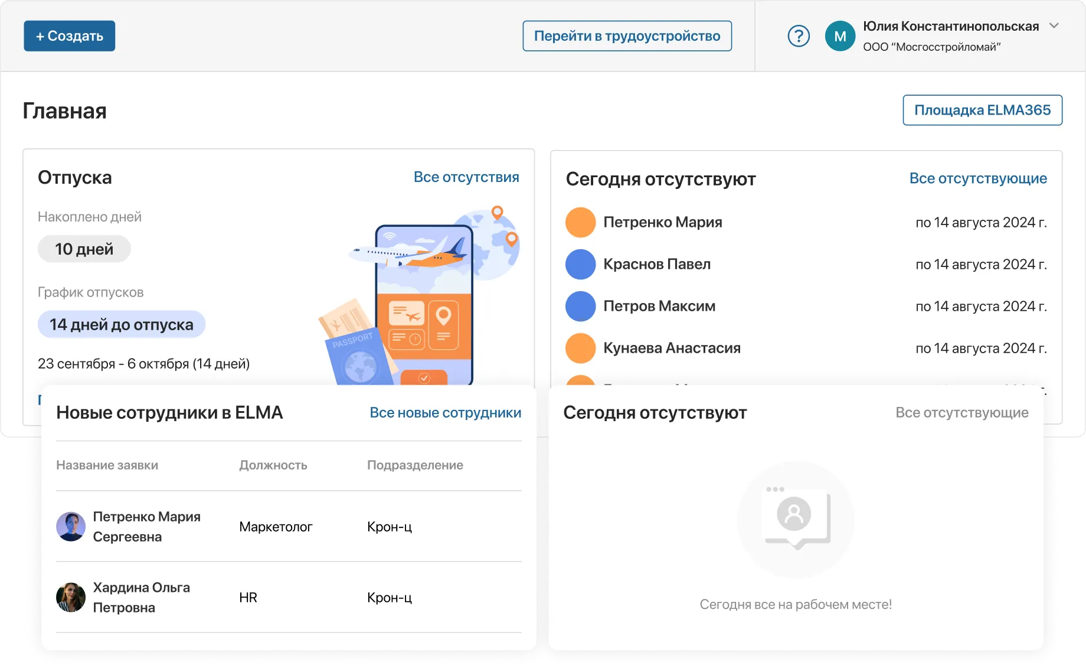Click the 14 дней до отпуска badge
Image resolution: width=1086 pixels, height=671 pixels.
(122, 325)
